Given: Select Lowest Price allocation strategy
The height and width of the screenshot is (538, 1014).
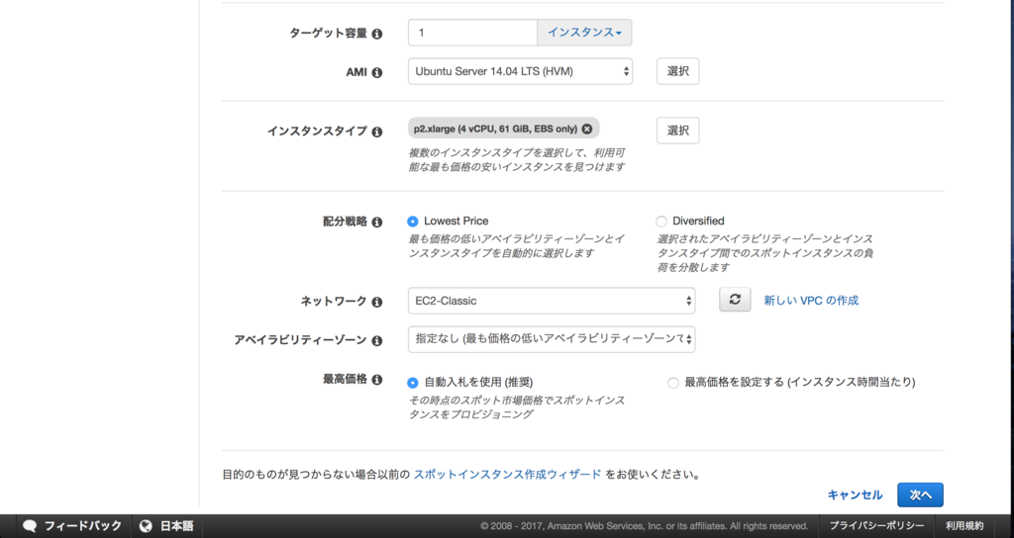Looking at the screenshot, I should coord(413,222).
